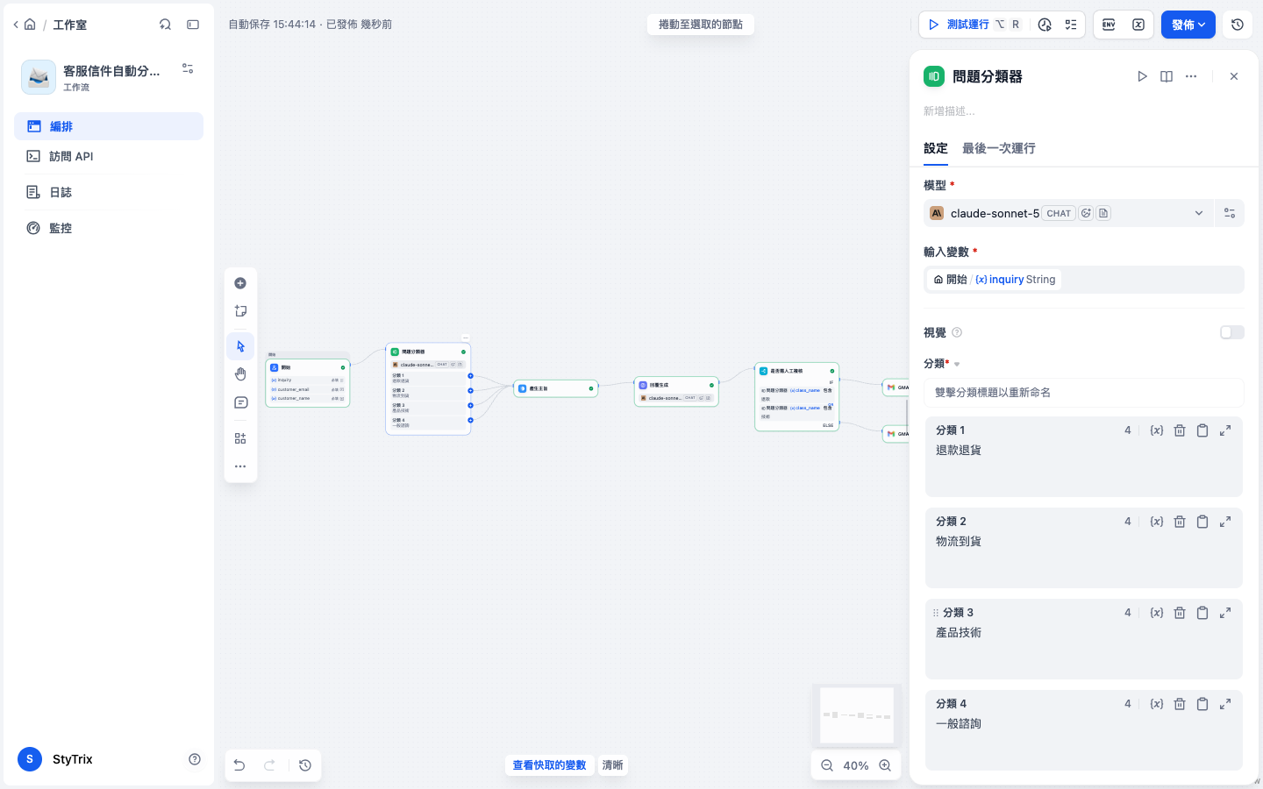Switch to 設定 tab
The width and height of the screenshot is (1263, 789).
(935, 148)
